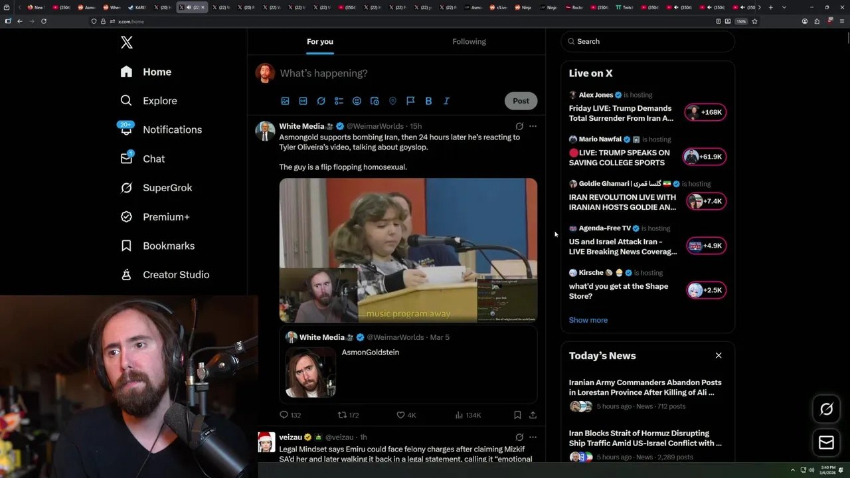
Task: Open Premium+ in sidebar
Action: tap(155, 216)
